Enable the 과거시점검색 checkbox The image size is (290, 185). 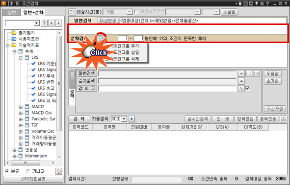click(136, 12)
